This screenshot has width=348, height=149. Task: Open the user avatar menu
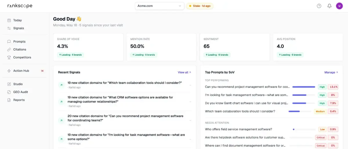339,6
